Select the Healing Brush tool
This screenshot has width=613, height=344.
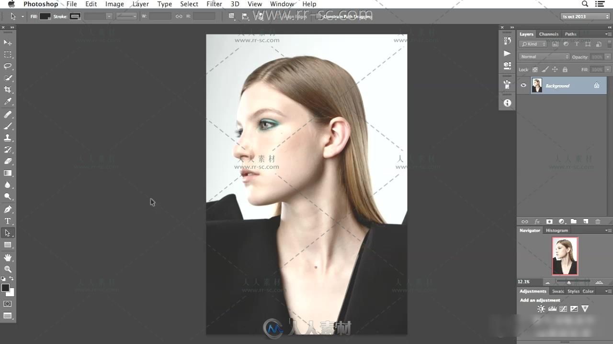click(x=8, y=115)
